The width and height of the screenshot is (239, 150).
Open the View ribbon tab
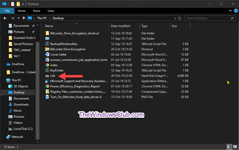coord(51,11)
